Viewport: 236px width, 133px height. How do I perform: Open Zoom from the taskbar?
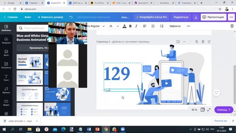(x=123, y=129)
